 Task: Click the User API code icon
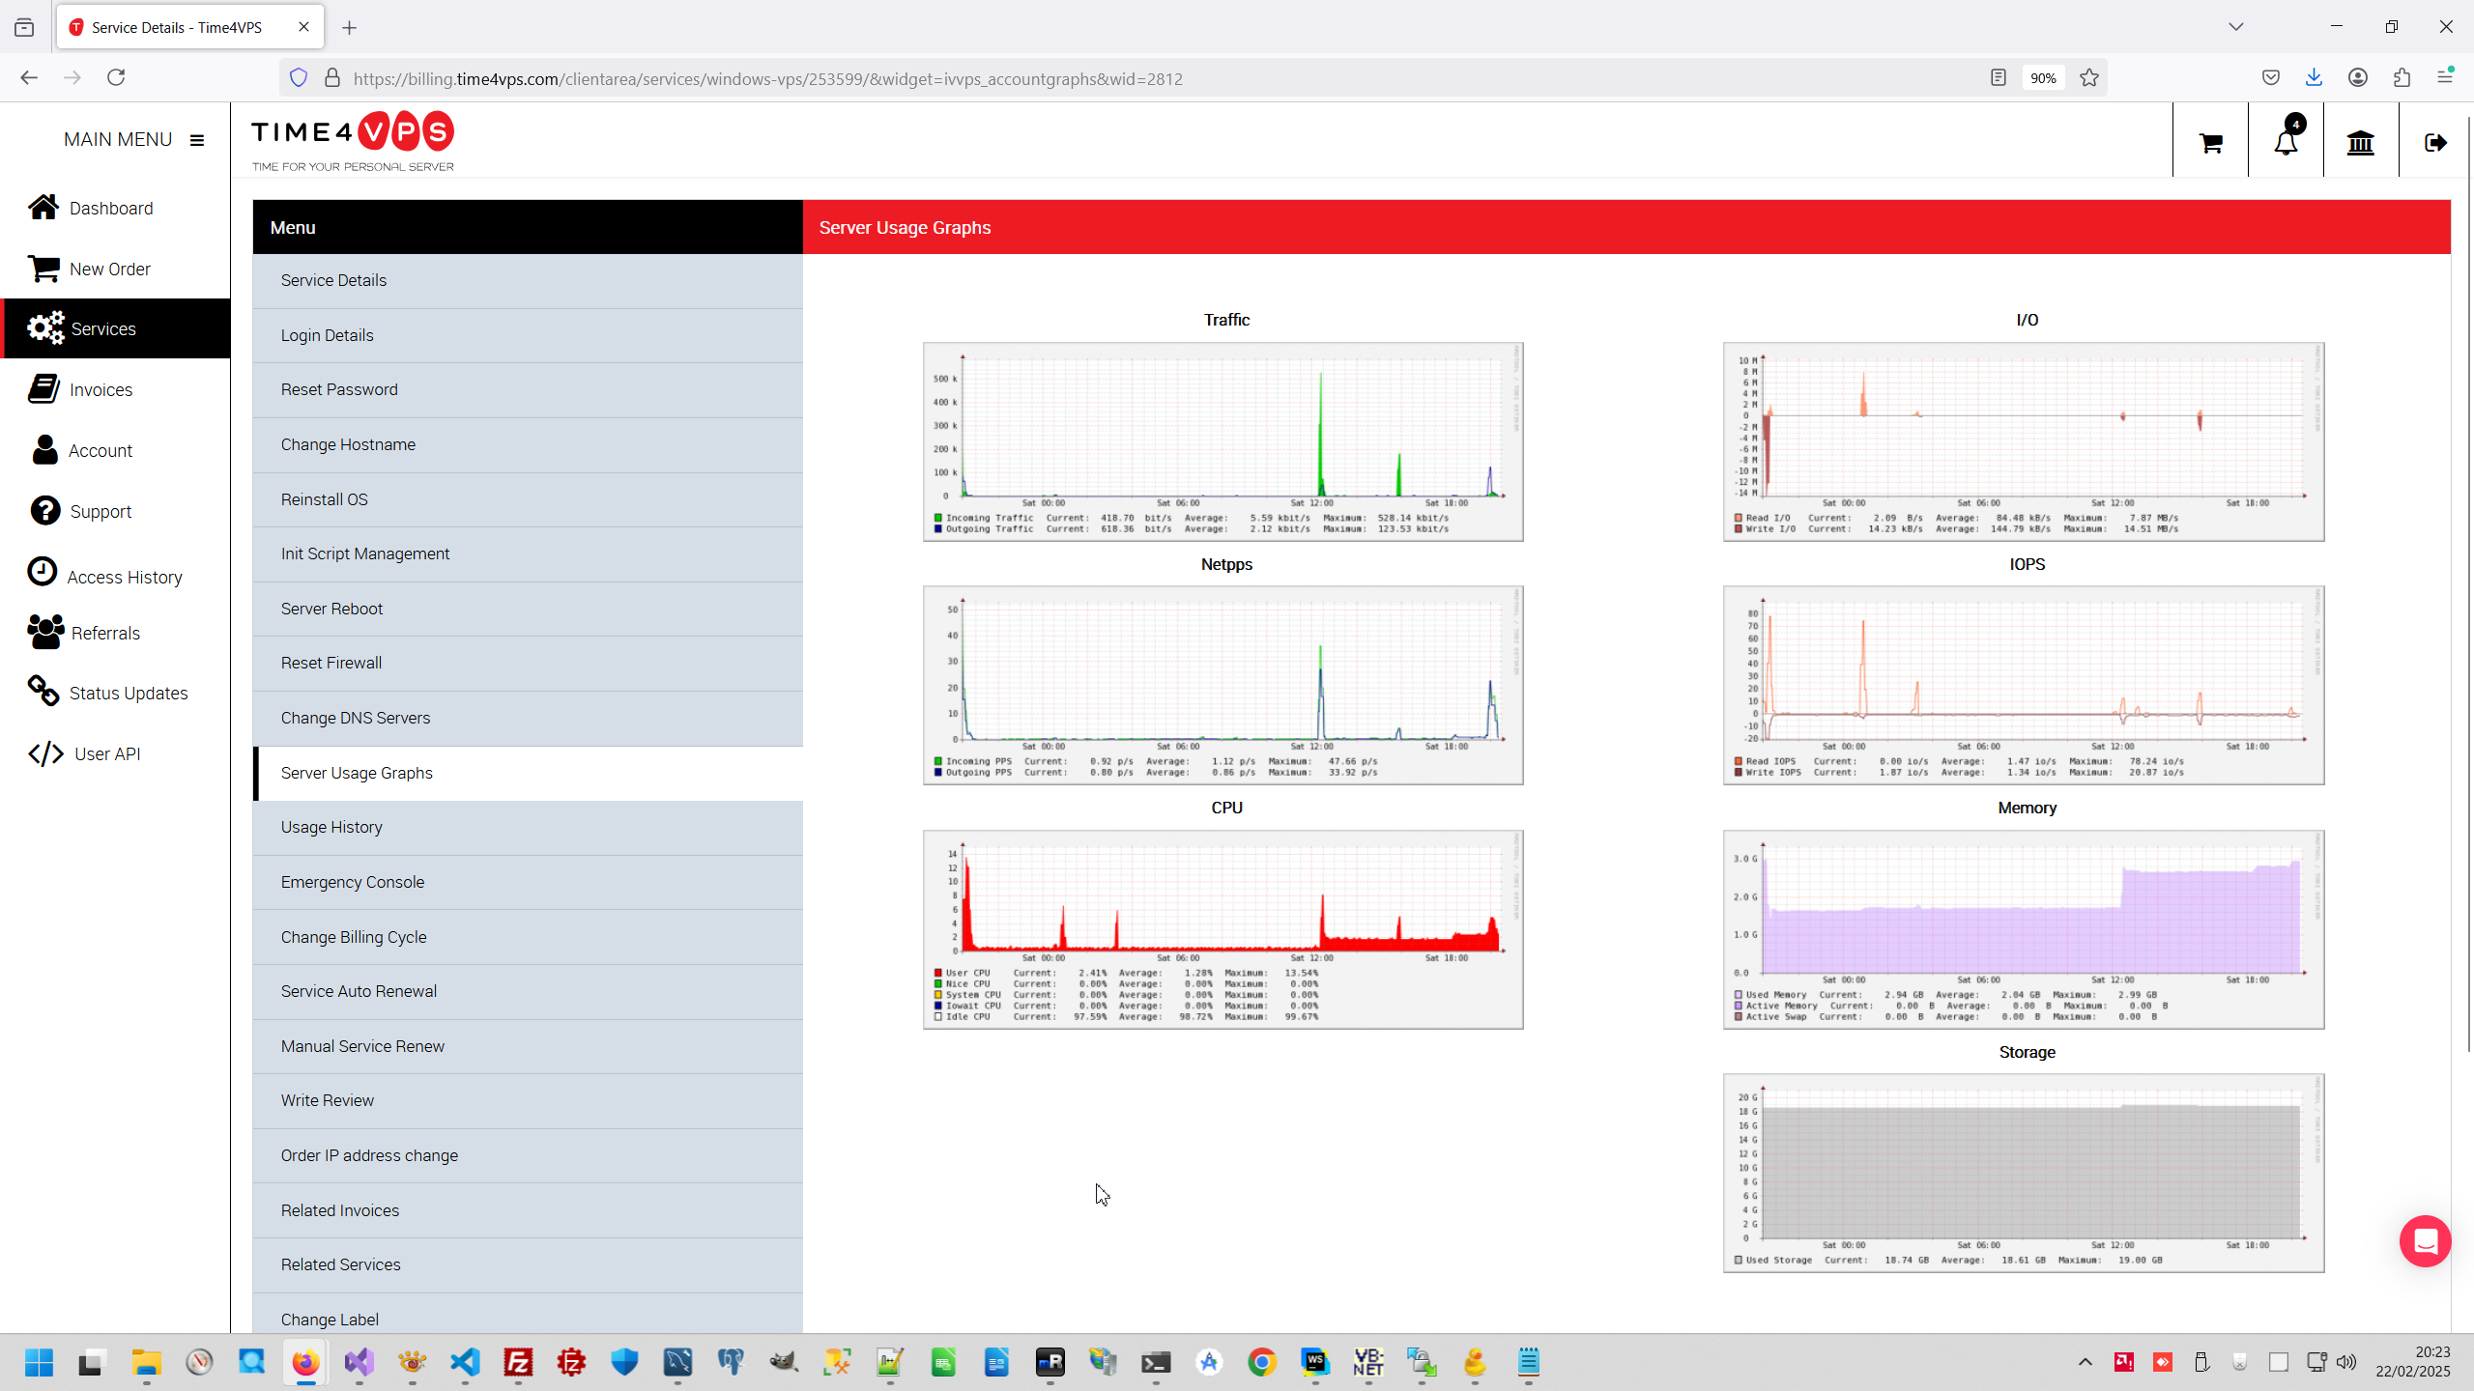click(45, 753)
